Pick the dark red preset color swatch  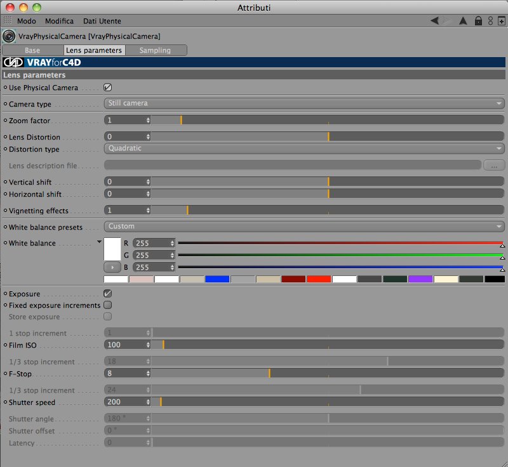293,279
